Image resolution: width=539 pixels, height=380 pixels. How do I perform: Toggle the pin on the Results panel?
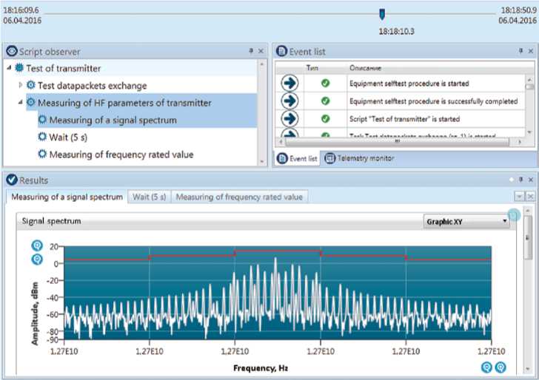519,180
